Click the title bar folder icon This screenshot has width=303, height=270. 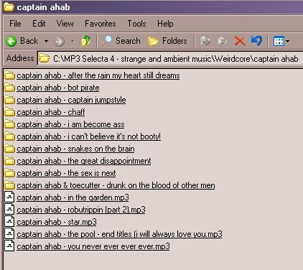pyautogui.click(x=9, y=7)
